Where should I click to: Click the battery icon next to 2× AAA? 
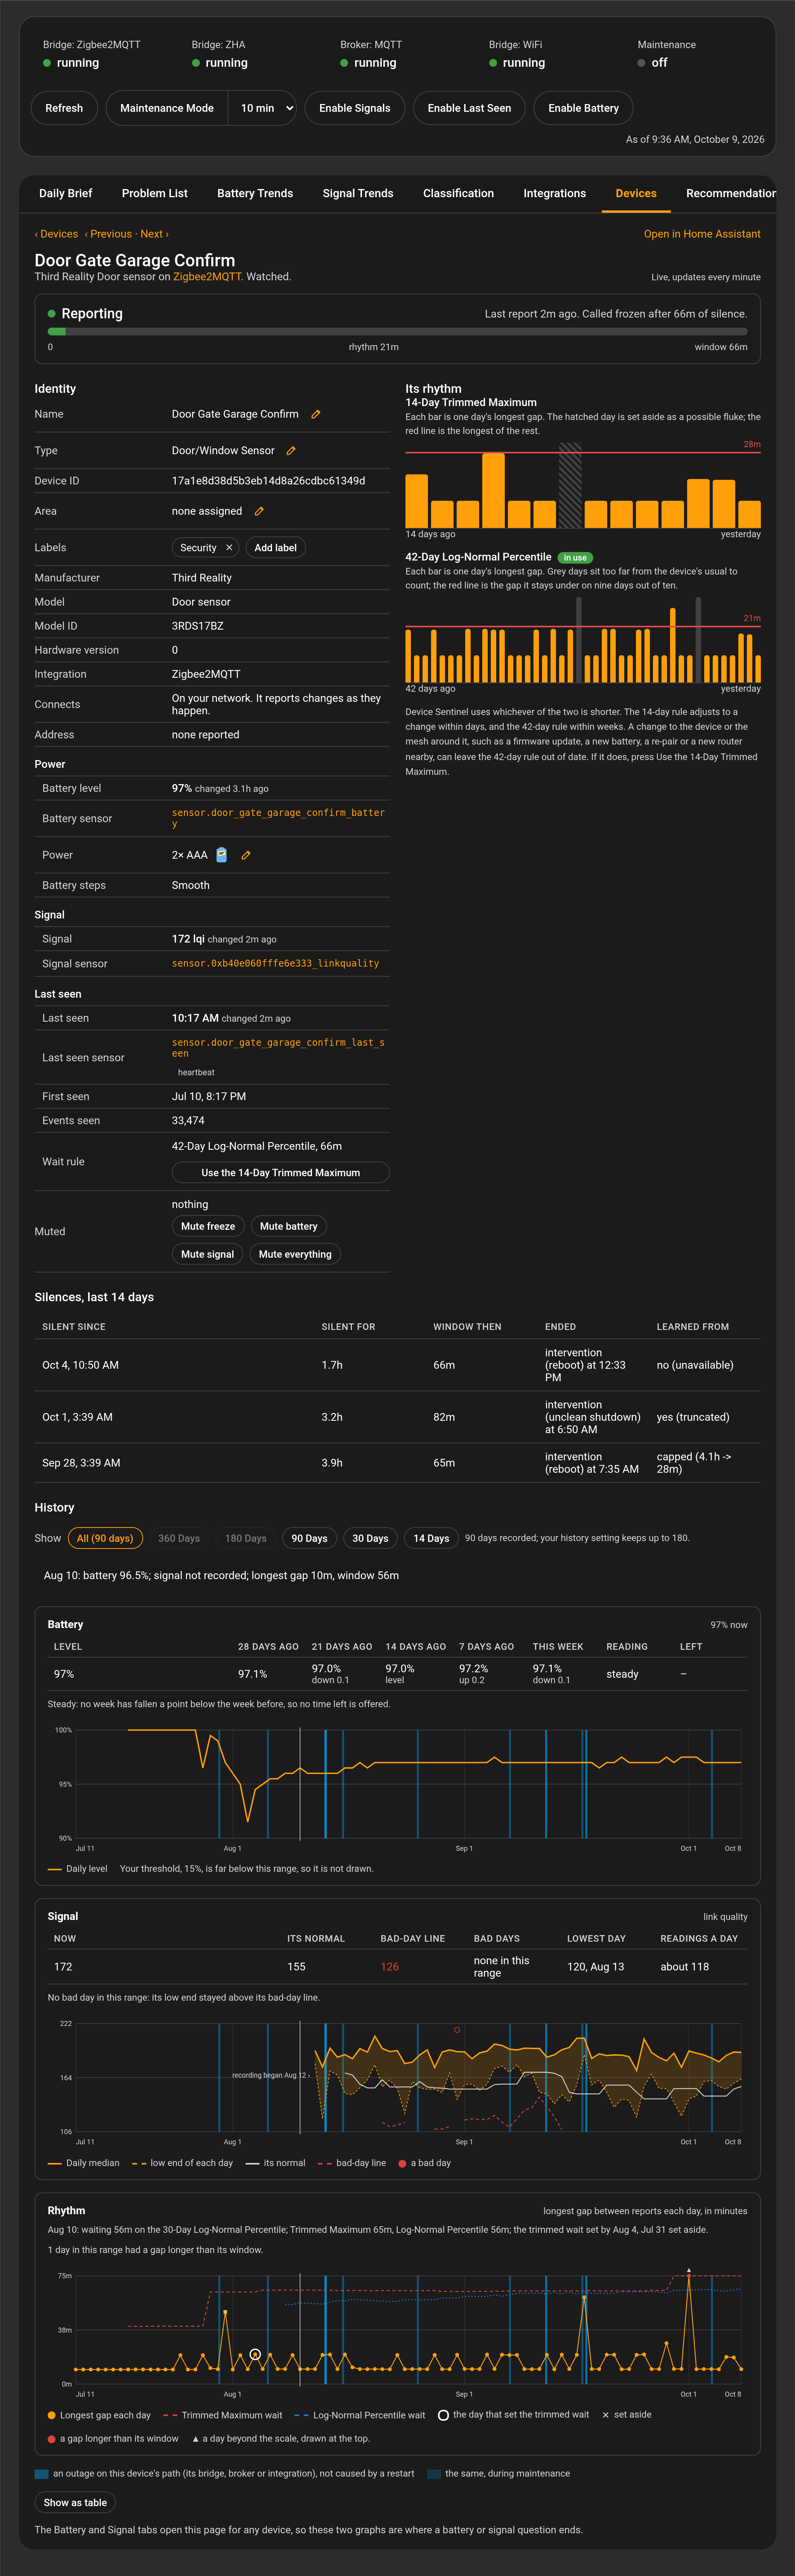point(222,855)
